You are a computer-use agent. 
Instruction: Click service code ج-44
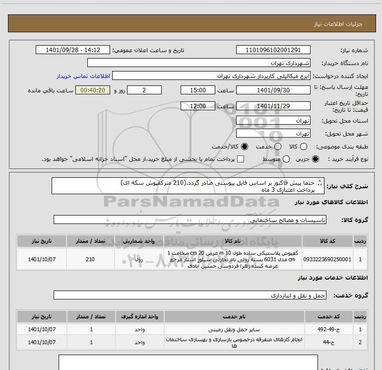(328, 342)
